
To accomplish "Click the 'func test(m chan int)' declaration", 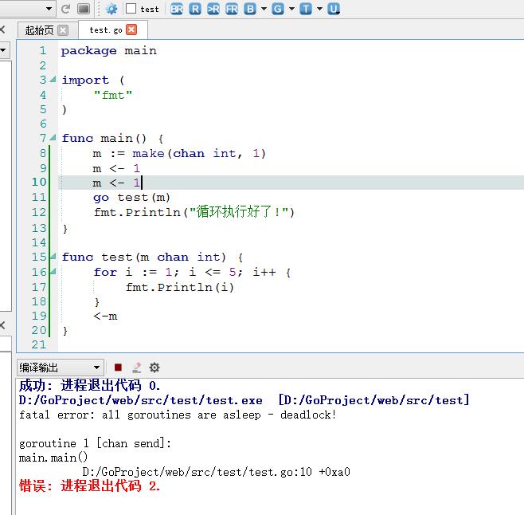I will [x=152, y=257].
